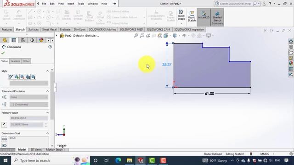
Task: Open the Insert menu
Action: click(x=71, y=4)
